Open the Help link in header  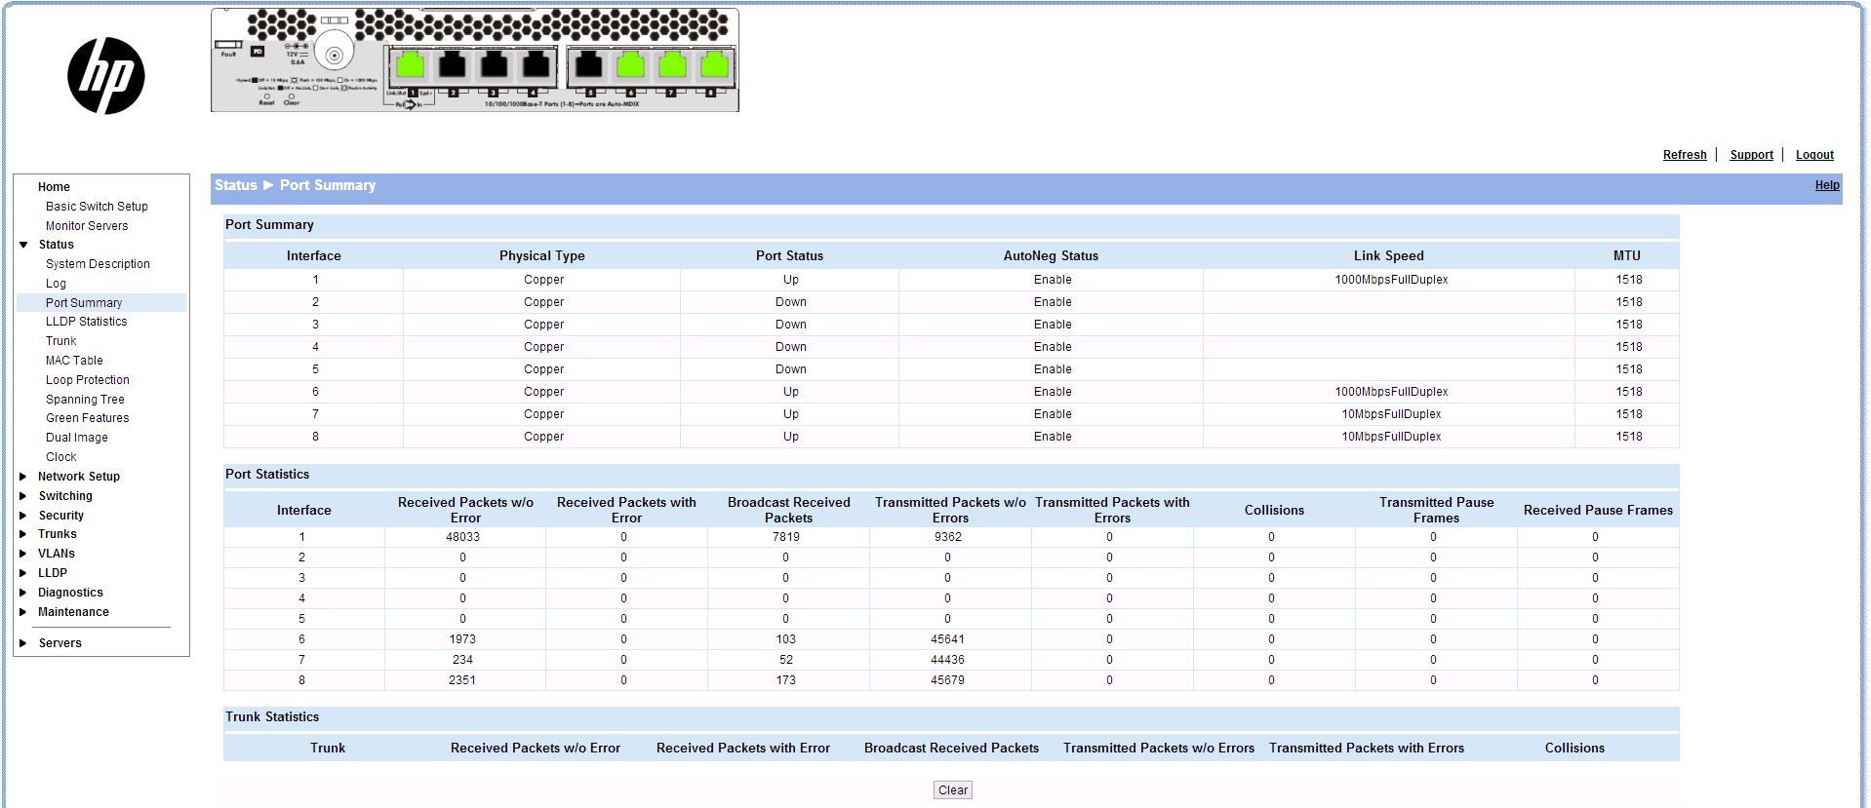click(x=1826, y=185)
